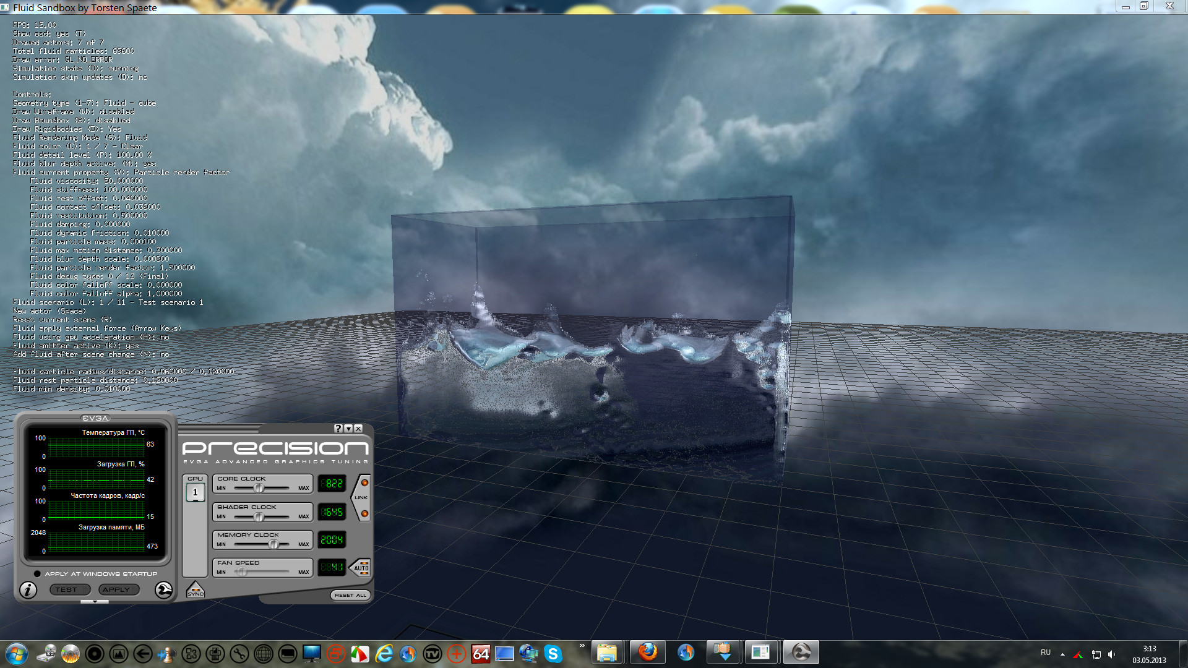Toggle Apply at Windows Startup
1188x668 pixels.
pos(37,574)
